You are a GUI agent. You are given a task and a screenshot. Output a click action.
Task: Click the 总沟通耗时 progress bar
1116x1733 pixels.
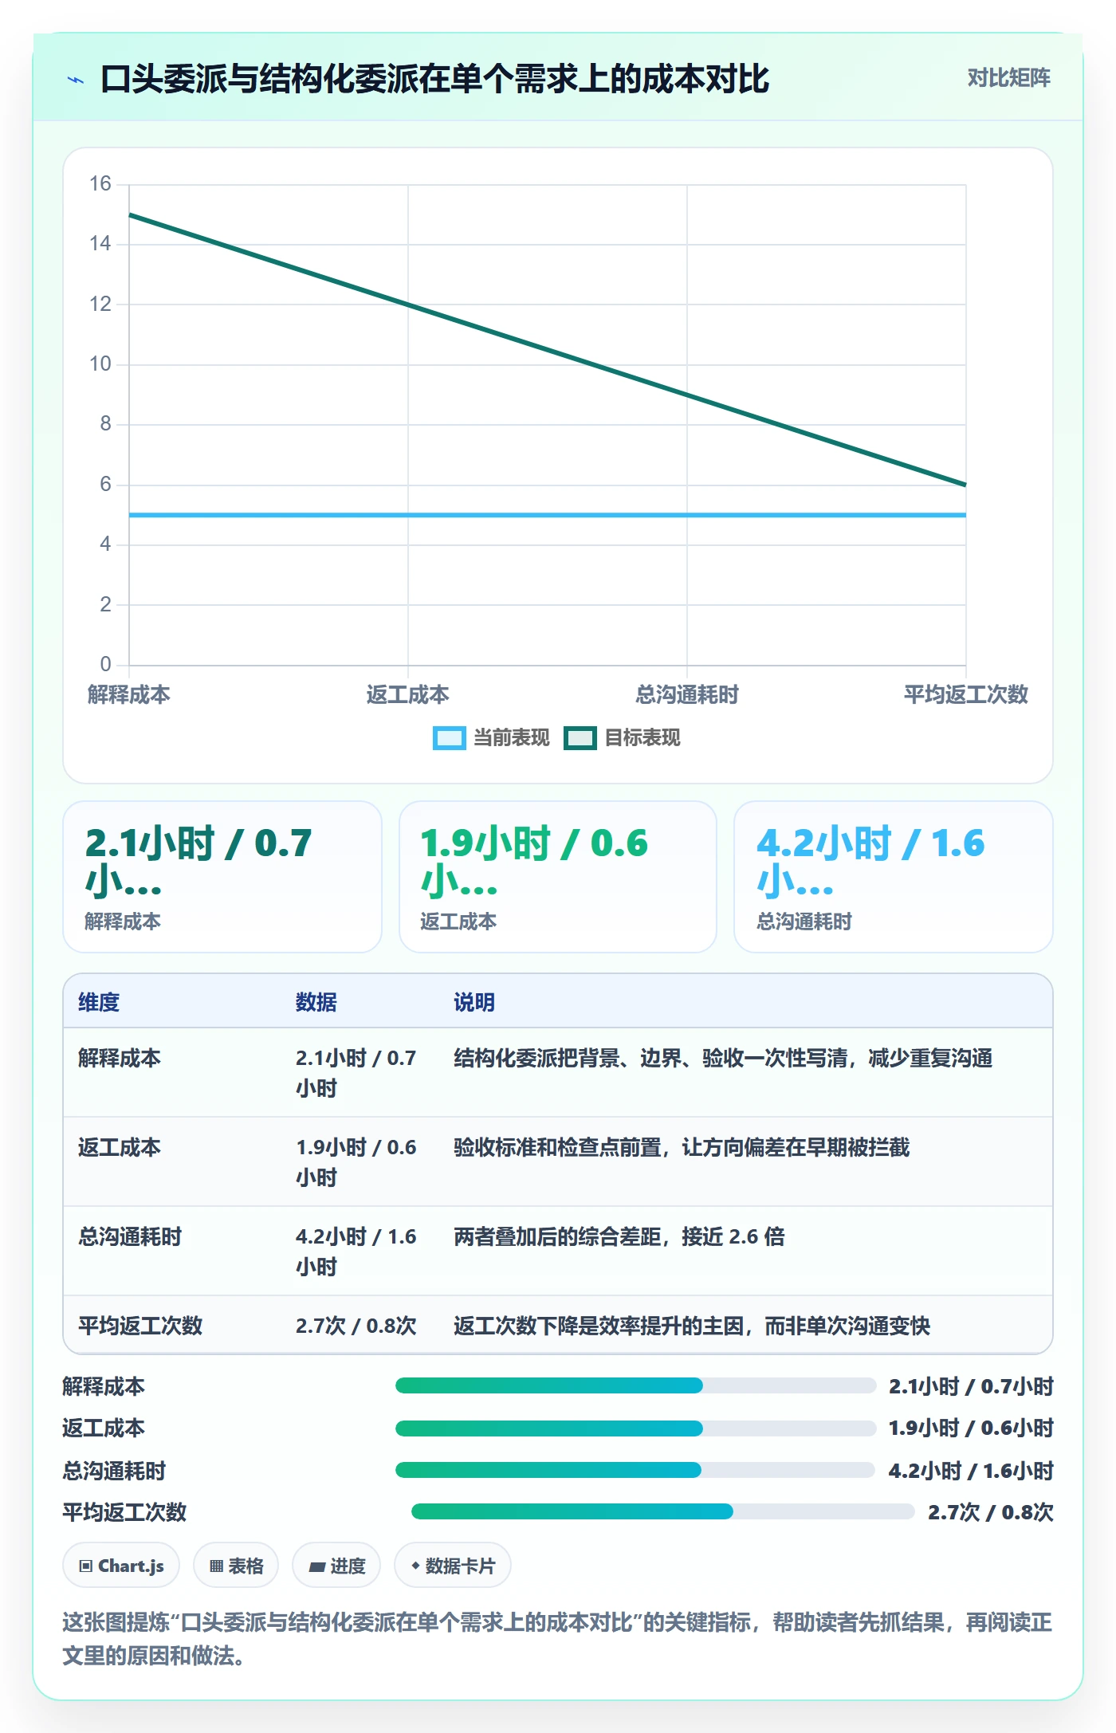635,1469
